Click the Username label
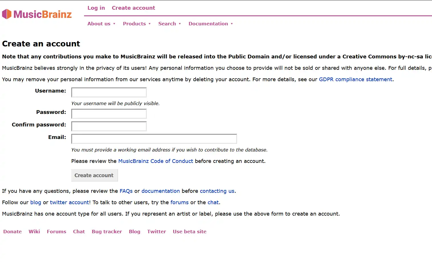 point(50,91)
